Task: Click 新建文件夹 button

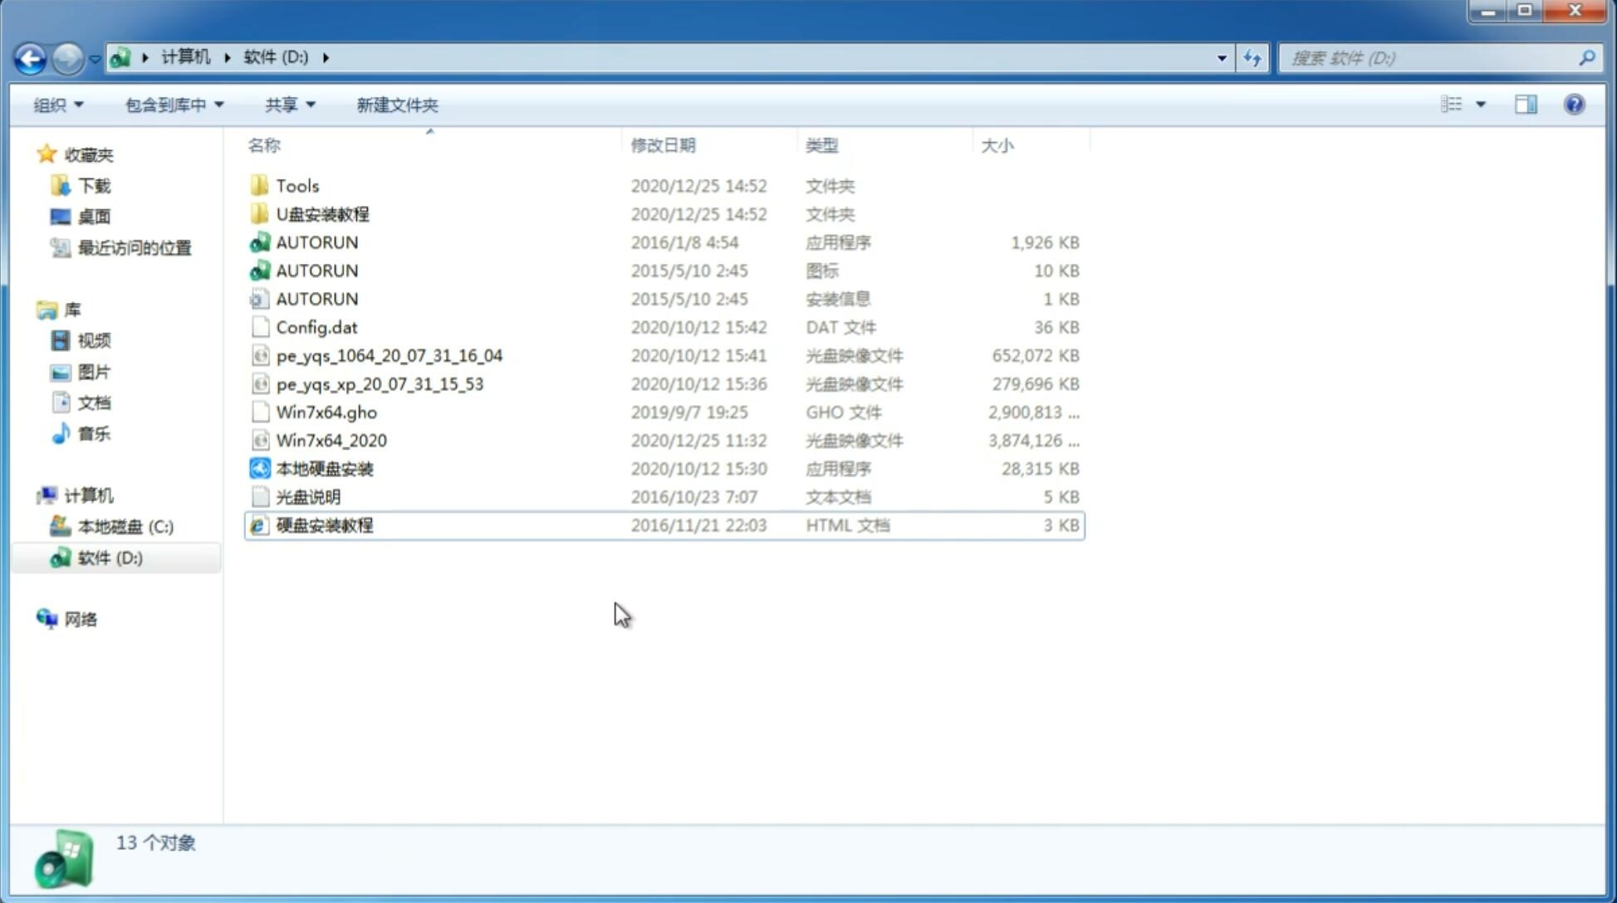Action: pyautogui.click(x=396, y=105)
